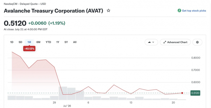Click the expand arrows icon on Advanced Chart
Screen dimensions: 211x108
click(165, 42)
